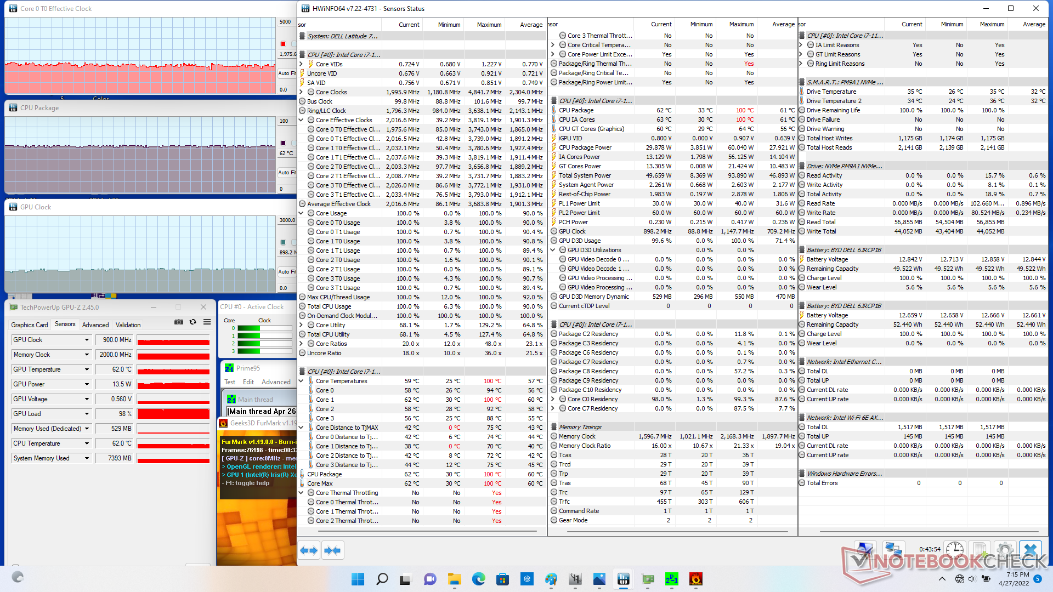Expand IA Limit Reasons
The width and height of the screenshot is (1053, 592).
coord(801,45)
